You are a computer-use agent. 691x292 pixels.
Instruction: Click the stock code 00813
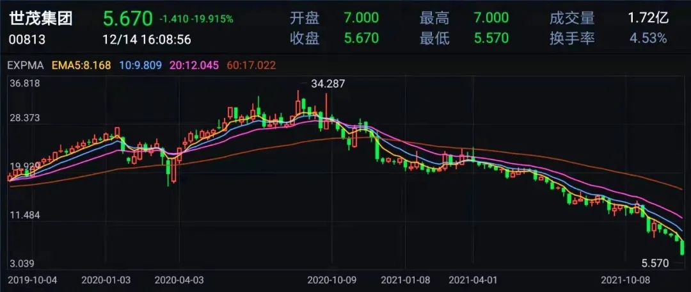(27, 40)
